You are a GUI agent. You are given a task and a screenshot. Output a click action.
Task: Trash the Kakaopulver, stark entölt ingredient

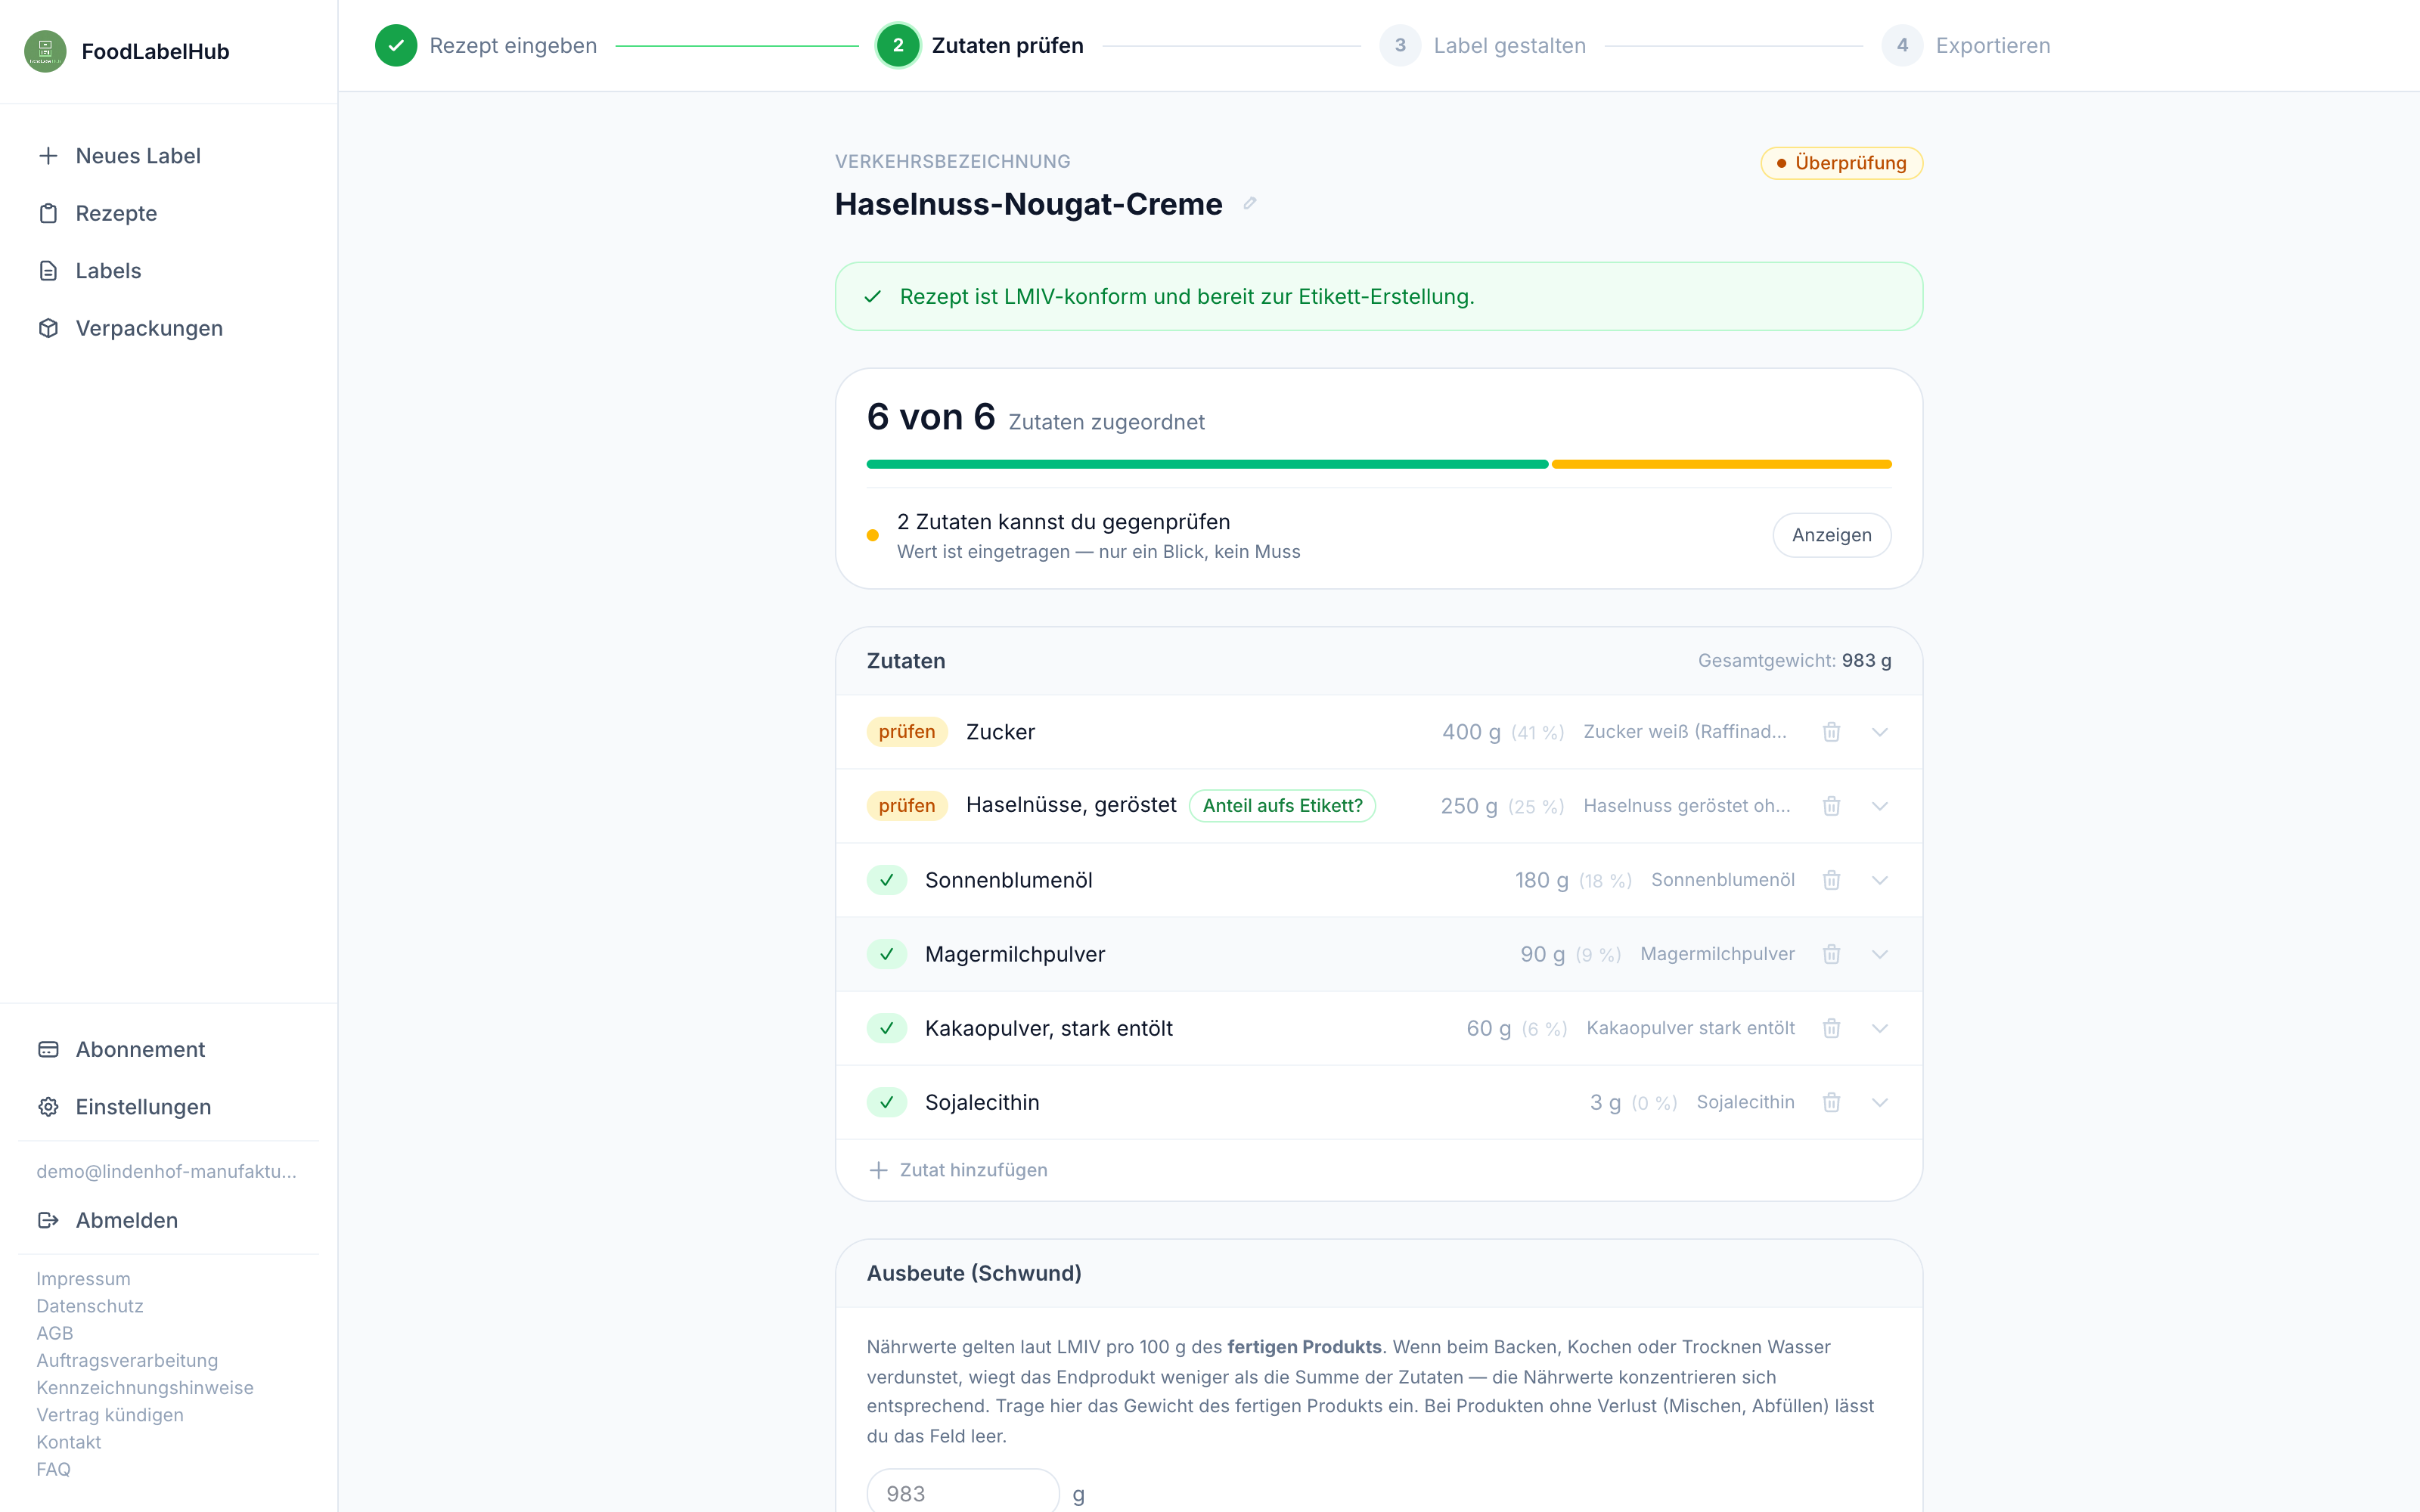(1831, 1028)
